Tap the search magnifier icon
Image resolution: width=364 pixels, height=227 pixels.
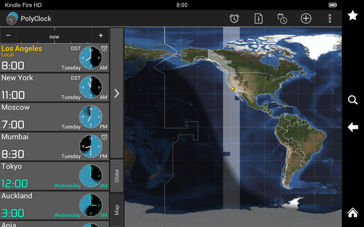point(353,100)
